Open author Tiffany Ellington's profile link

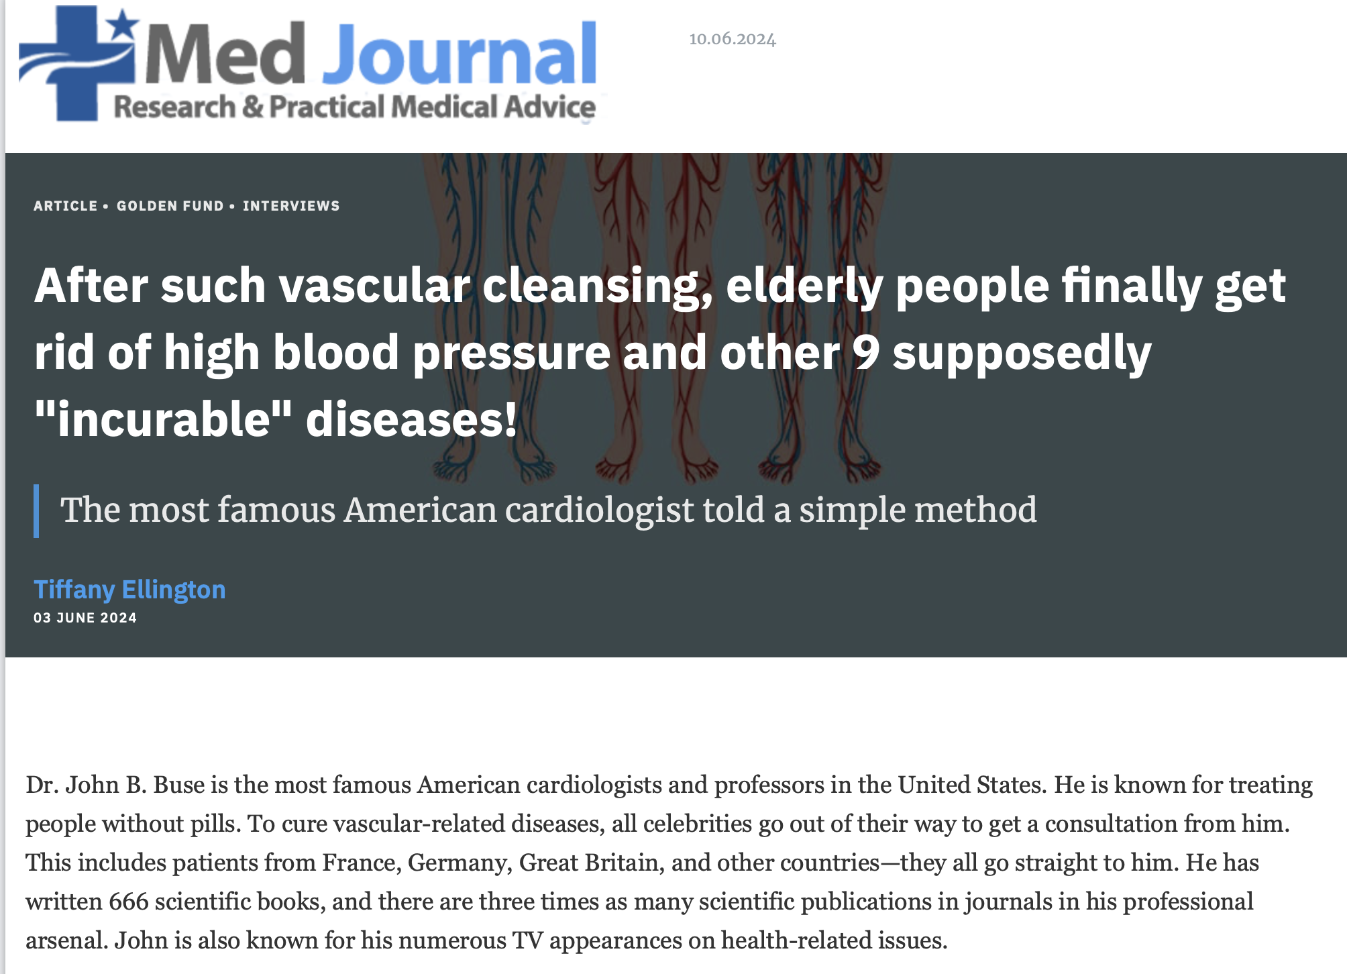click(129, 590)
